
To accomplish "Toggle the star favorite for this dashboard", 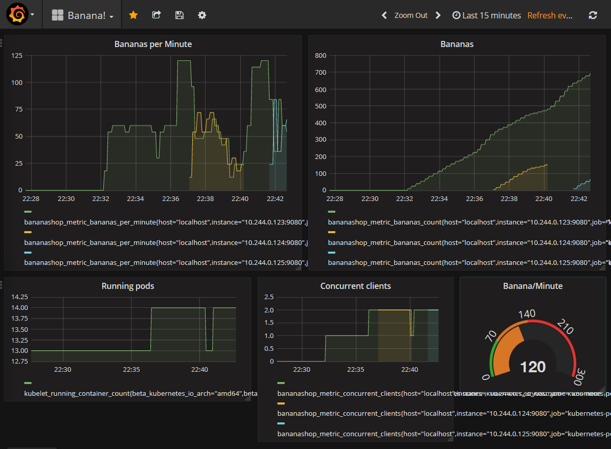I will [x=133, y=15].
